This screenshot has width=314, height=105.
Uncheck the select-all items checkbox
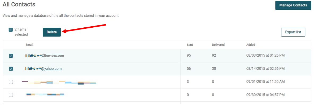(x=11, y=30)
